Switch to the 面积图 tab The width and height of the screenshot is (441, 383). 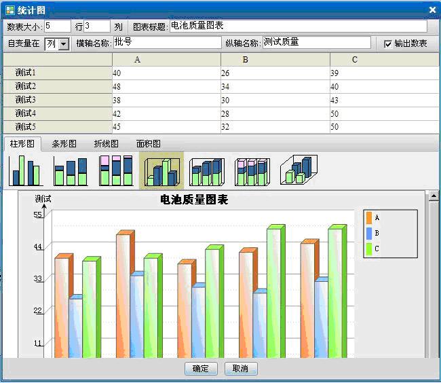coord(148,144)
